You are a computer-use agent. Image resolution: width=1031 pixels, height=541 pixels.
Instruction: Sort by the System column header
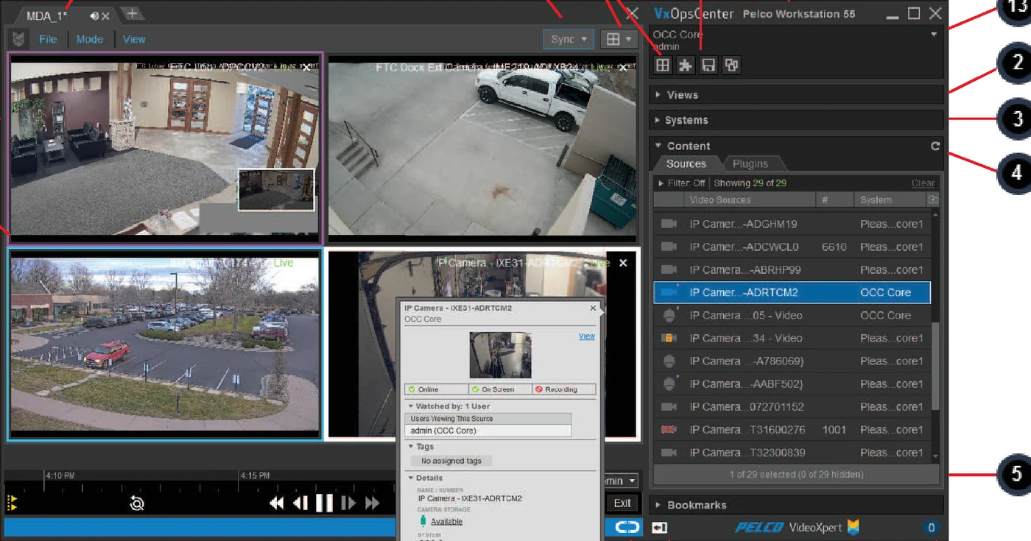pos(890,199)
